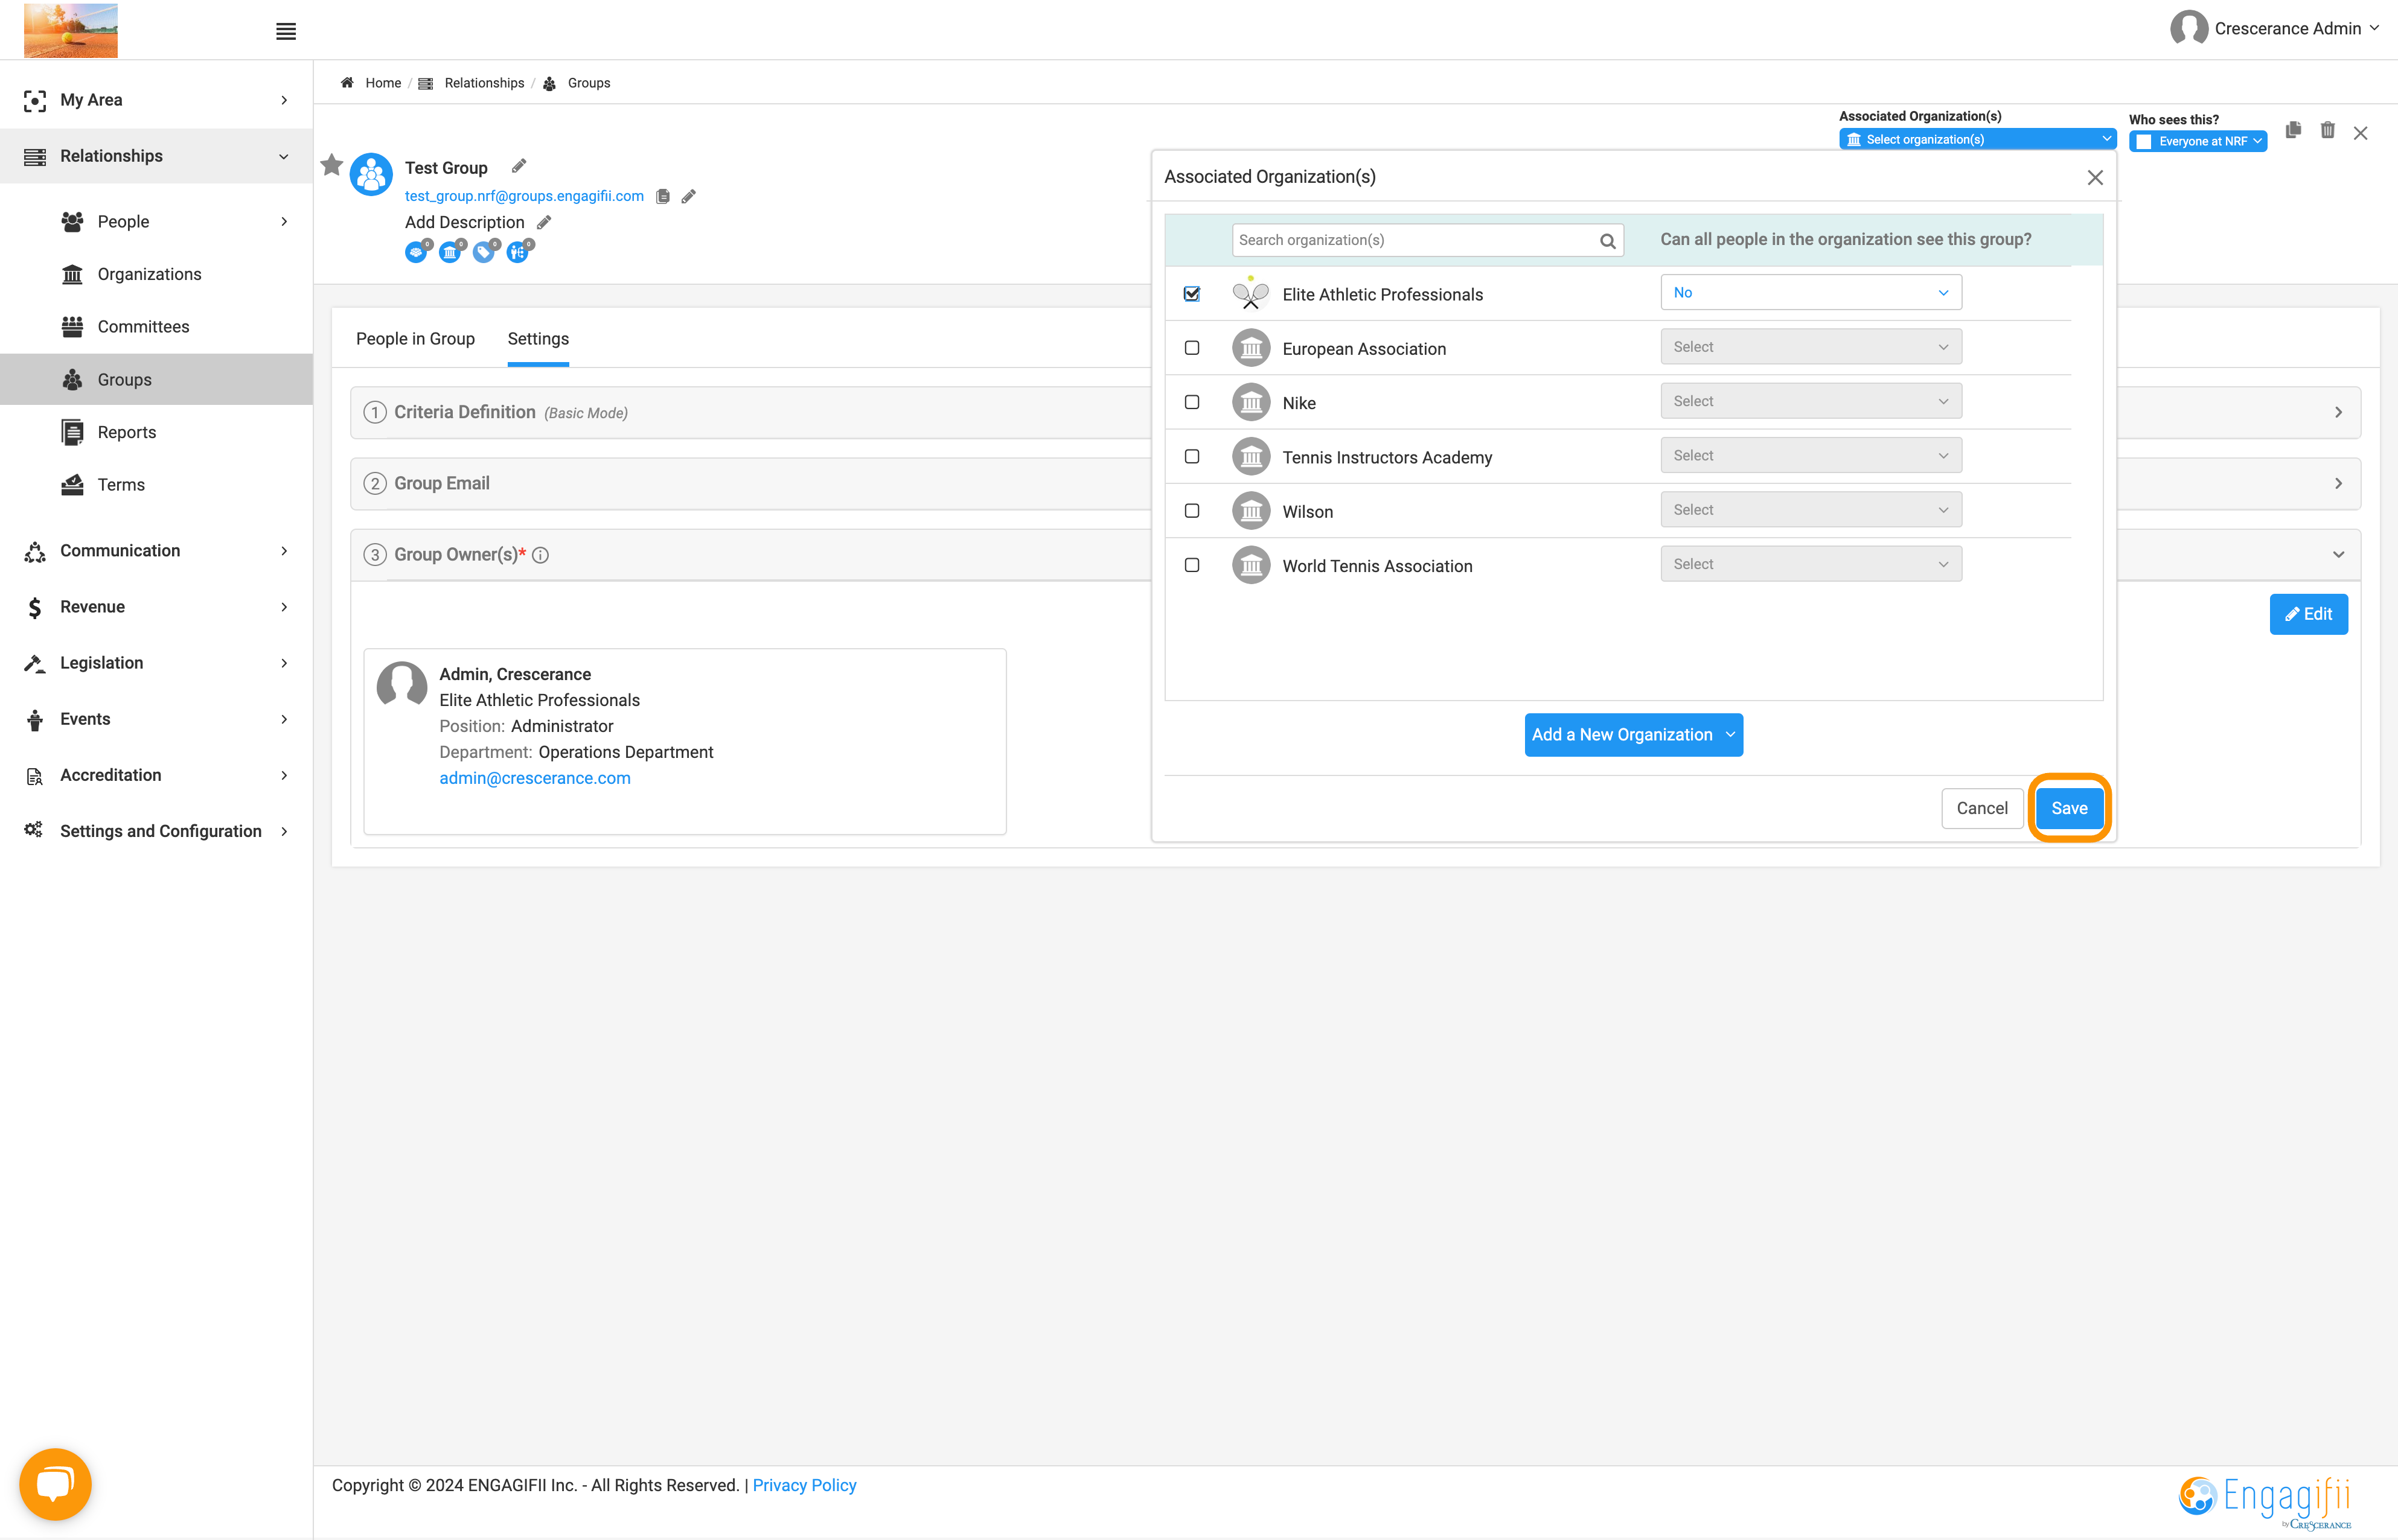
Task: Expand Criteria Definition section
Action: tap(1355, 412)
